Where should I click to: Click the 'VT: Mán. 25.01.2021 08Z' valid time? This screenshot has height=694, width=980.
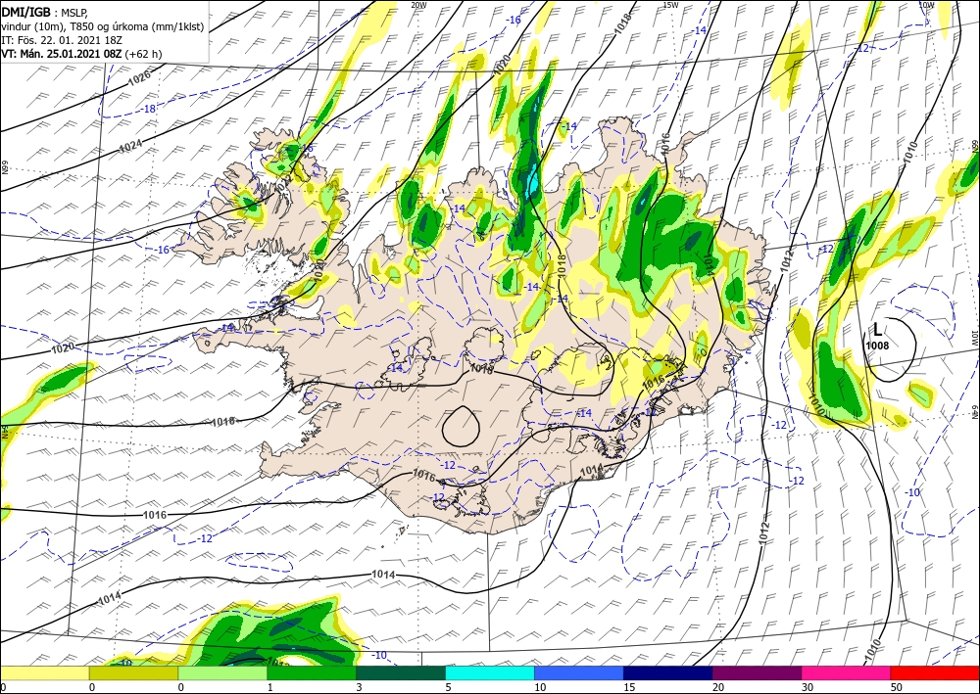click(62, 54)
